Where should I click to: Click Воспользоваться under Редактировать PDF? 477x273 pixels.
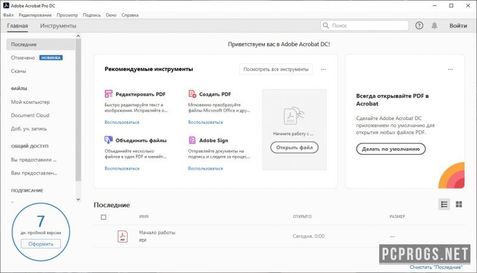122,122
